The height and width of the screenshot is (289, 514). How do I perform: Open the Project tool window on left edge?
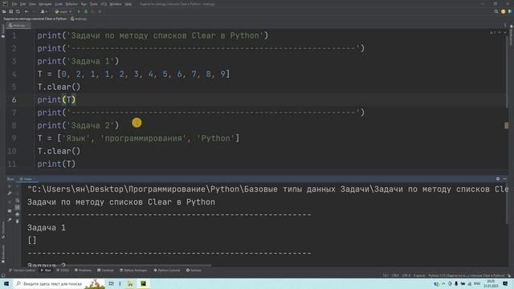pos(3,31)
